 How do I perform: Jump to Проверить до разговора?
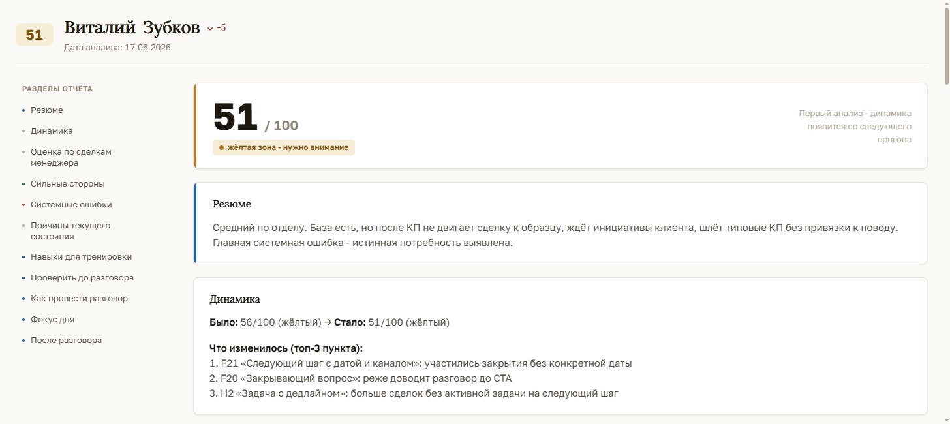pos(82,278)
